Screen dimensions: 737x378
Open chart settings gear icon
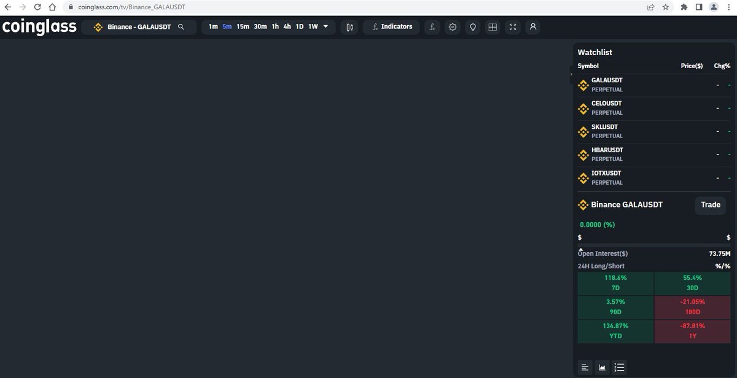pyautogui.click(x=453, y=27)
